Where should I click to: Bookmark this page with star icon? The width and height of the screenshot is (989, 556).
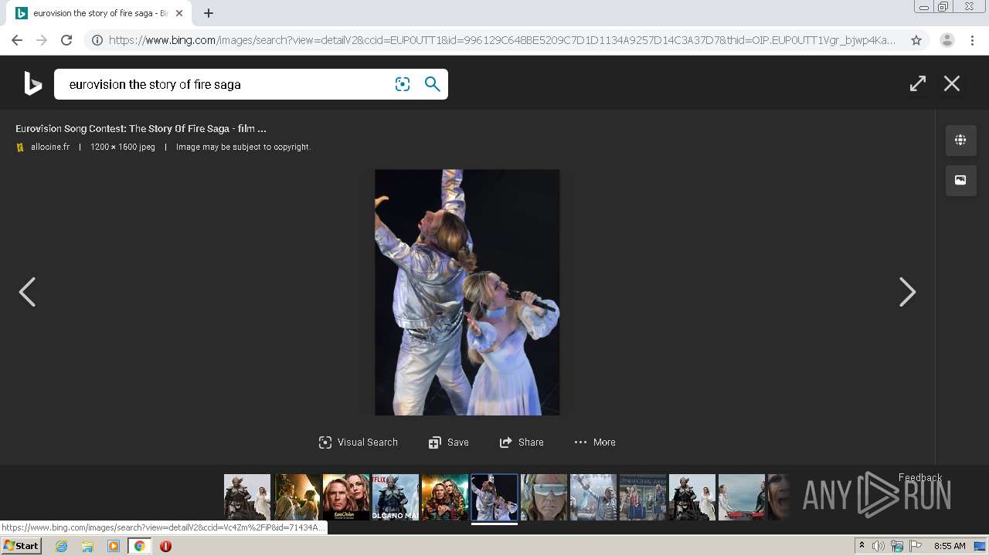[x=916, y=40]
